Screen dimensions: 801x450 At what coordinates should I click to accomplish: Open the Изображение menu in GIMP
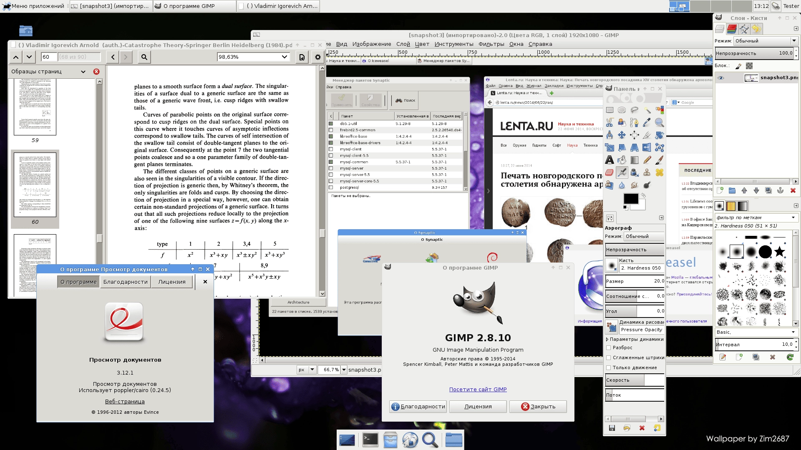(372, 44)
